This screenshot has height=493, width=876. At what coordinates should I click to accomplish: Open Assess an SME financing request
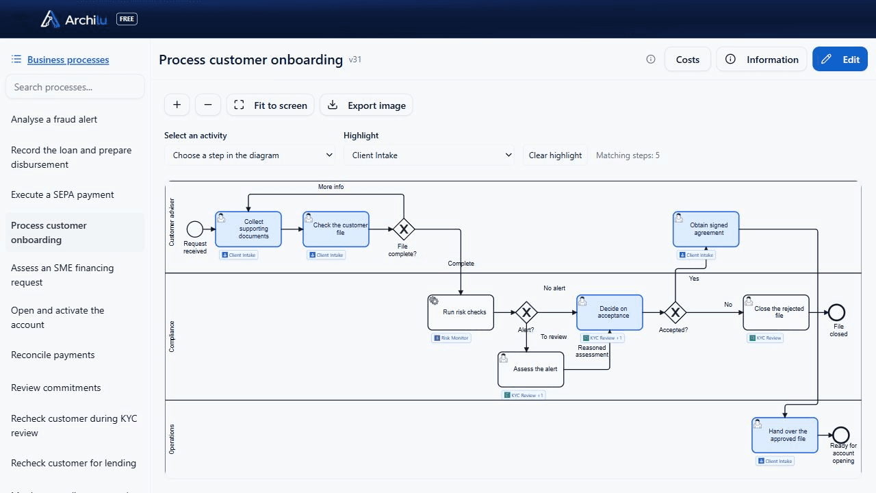75,275
